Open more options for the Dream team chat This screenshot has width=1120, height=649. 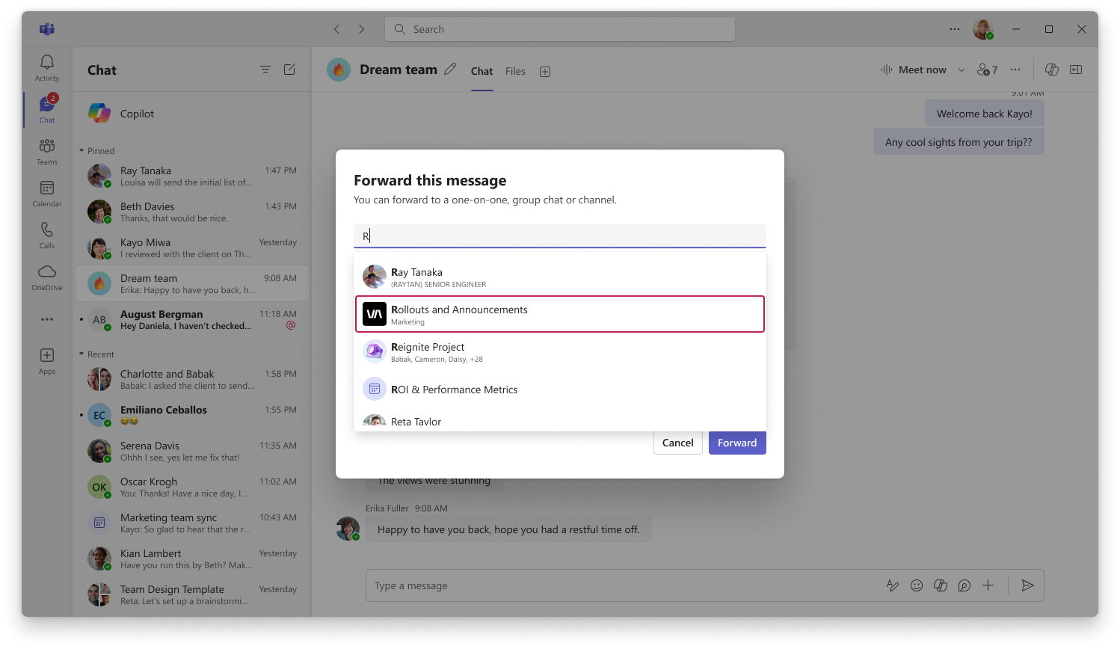click(1015, 70)
